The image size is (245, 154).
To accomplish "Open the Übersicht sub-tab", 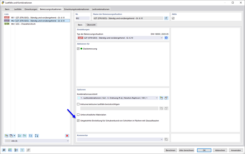I will [91, 25].
